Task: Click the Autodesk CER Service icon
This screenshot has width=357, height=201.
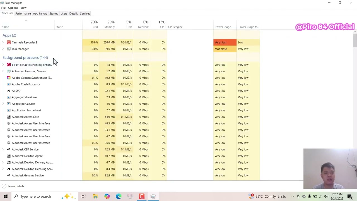Action: pyautogui.click(x=9, y=149)
